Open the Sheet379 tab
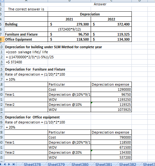 [x=56, y=164]
